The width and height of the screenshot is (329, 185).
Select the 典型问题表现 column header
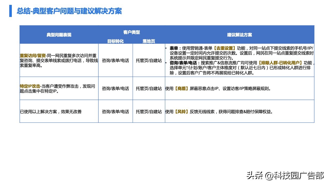[59, 35]
